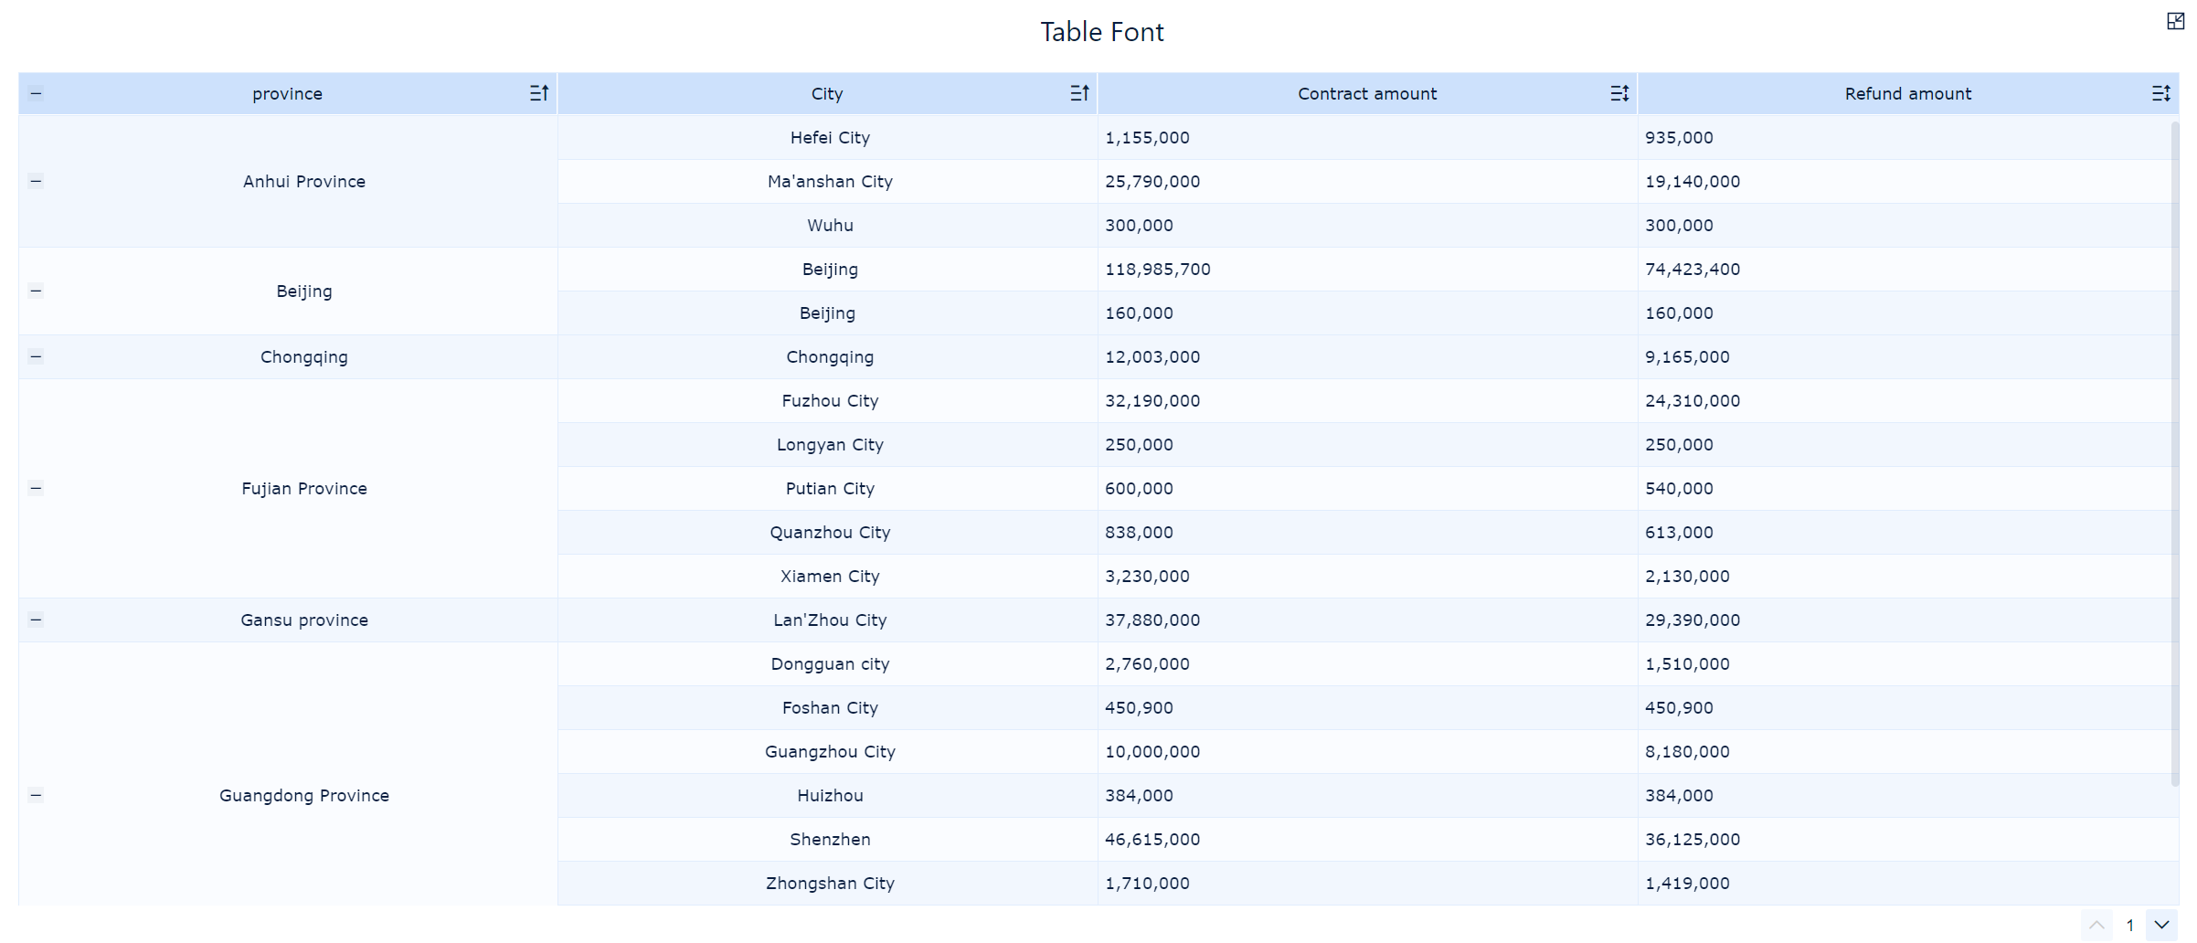Collapse the Chongqing group

37,356
